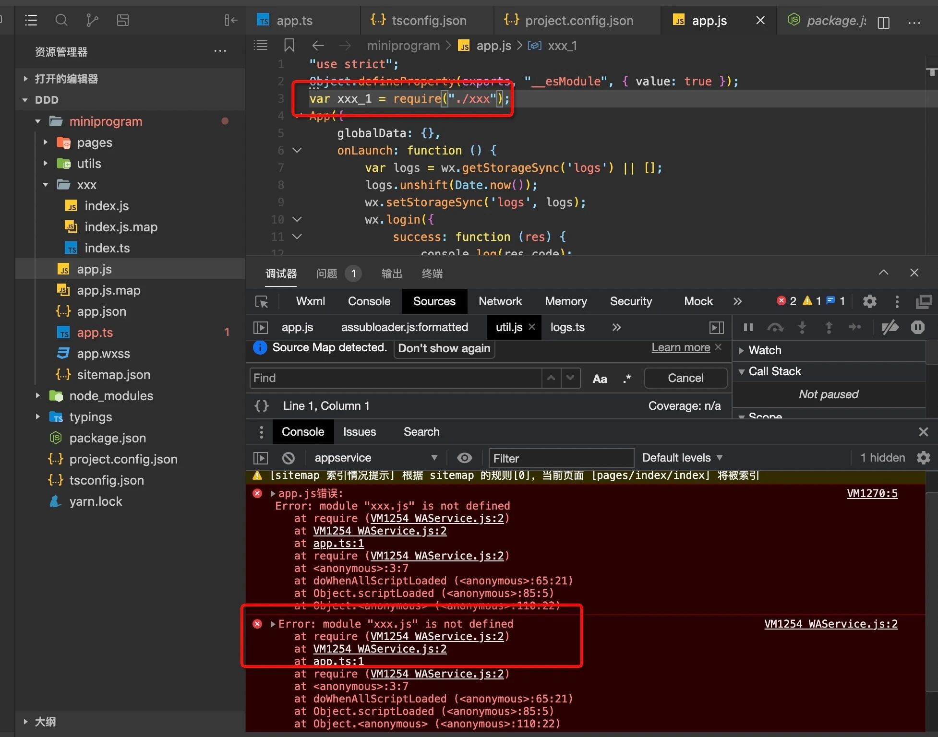Viewport: 938px width, 737px height.
Task: Click the element inspector arrow icon
Action: [x=262, y=301]
